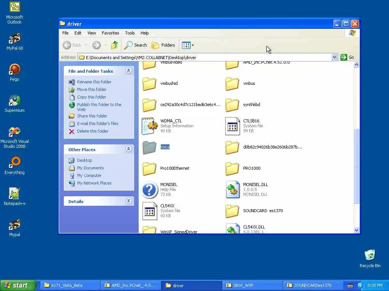Select the vmbushid folder icon

click(x=149, y=84)
